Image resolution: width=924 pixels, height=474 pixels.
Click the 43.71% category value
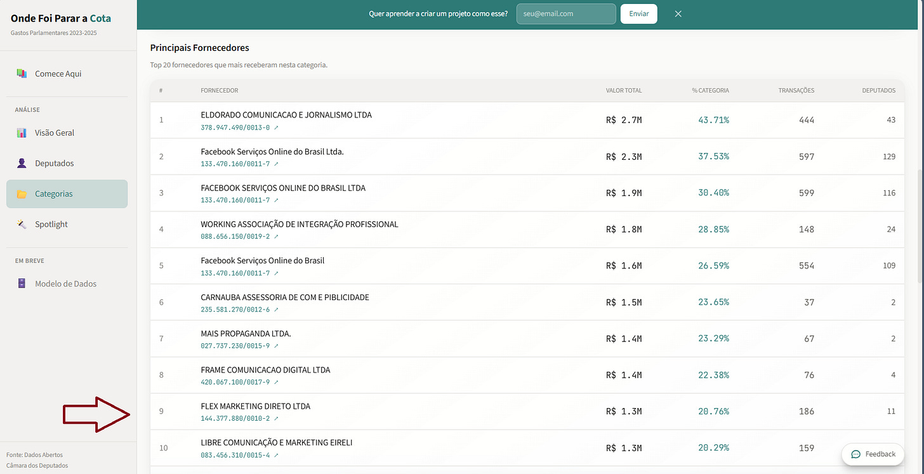tap(713, 120)
